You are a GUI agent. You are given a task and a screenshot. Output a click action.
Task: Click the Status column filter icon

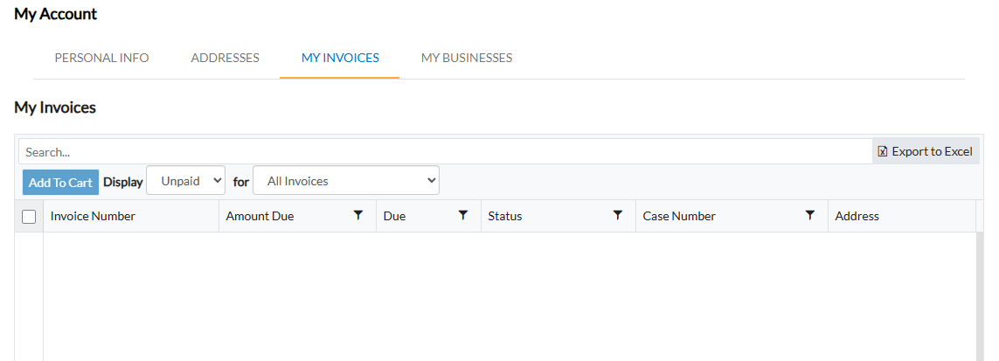coord(618,215)
